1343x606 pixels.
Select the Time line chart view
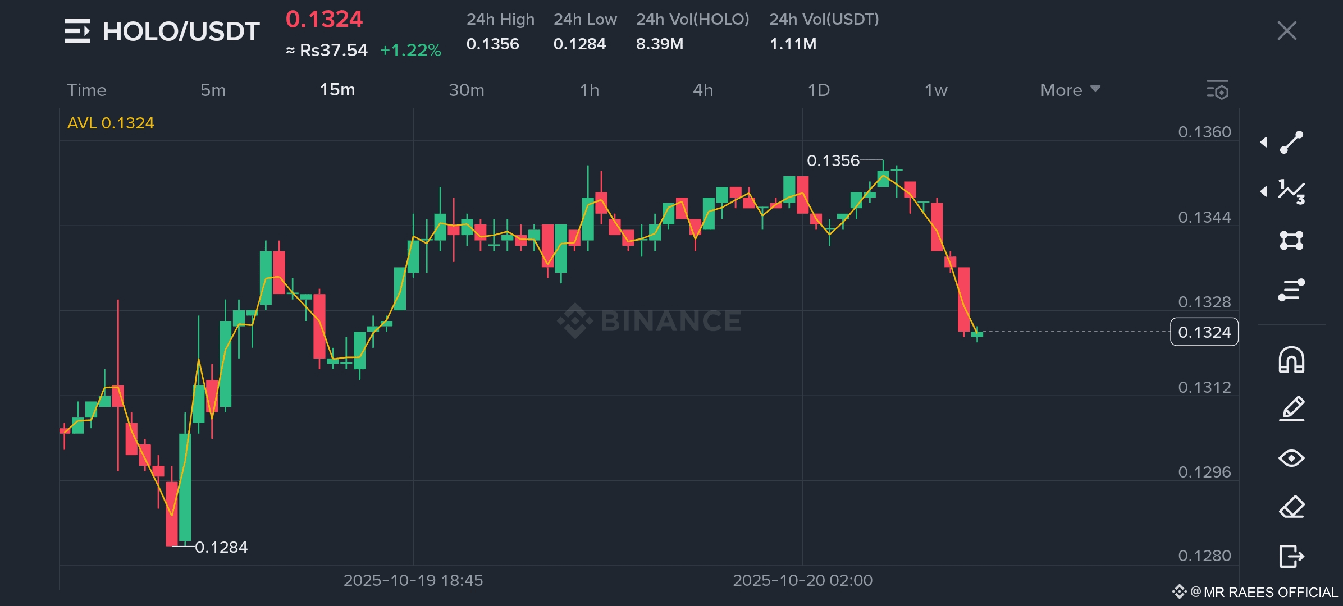point(86,90)
